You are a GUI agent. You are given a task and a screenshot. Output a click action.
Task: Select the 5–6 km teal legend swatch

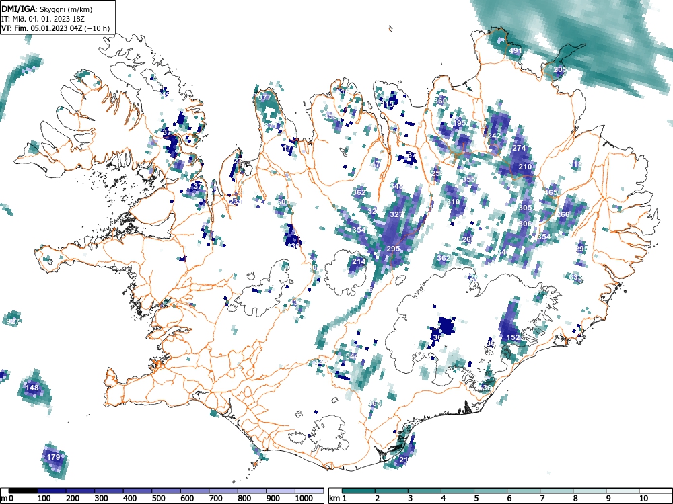pos(491,491)
